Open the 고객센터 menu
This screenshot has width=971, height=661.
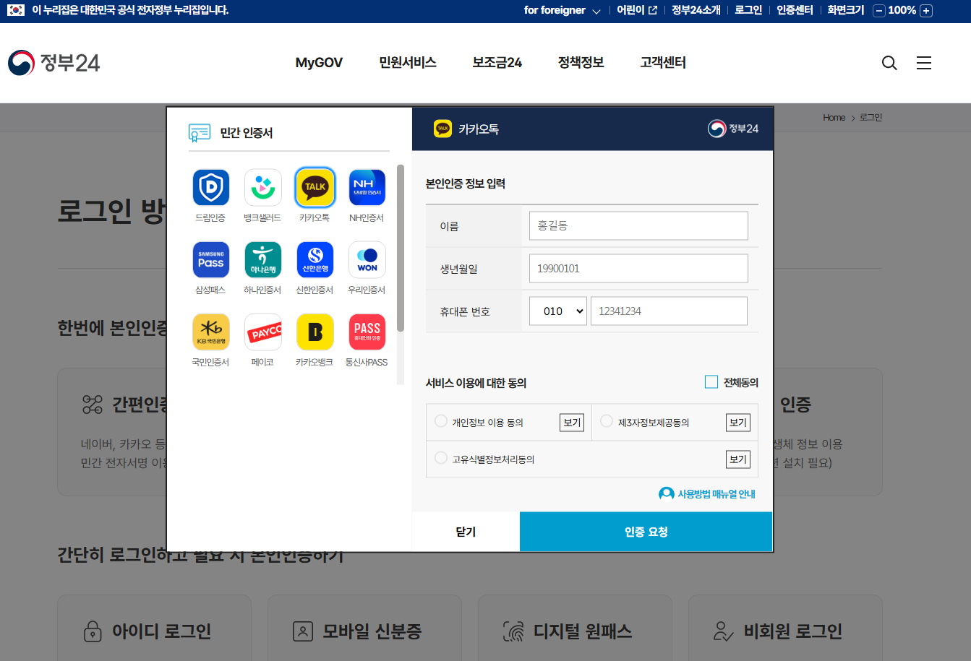[x=663, y=63]
